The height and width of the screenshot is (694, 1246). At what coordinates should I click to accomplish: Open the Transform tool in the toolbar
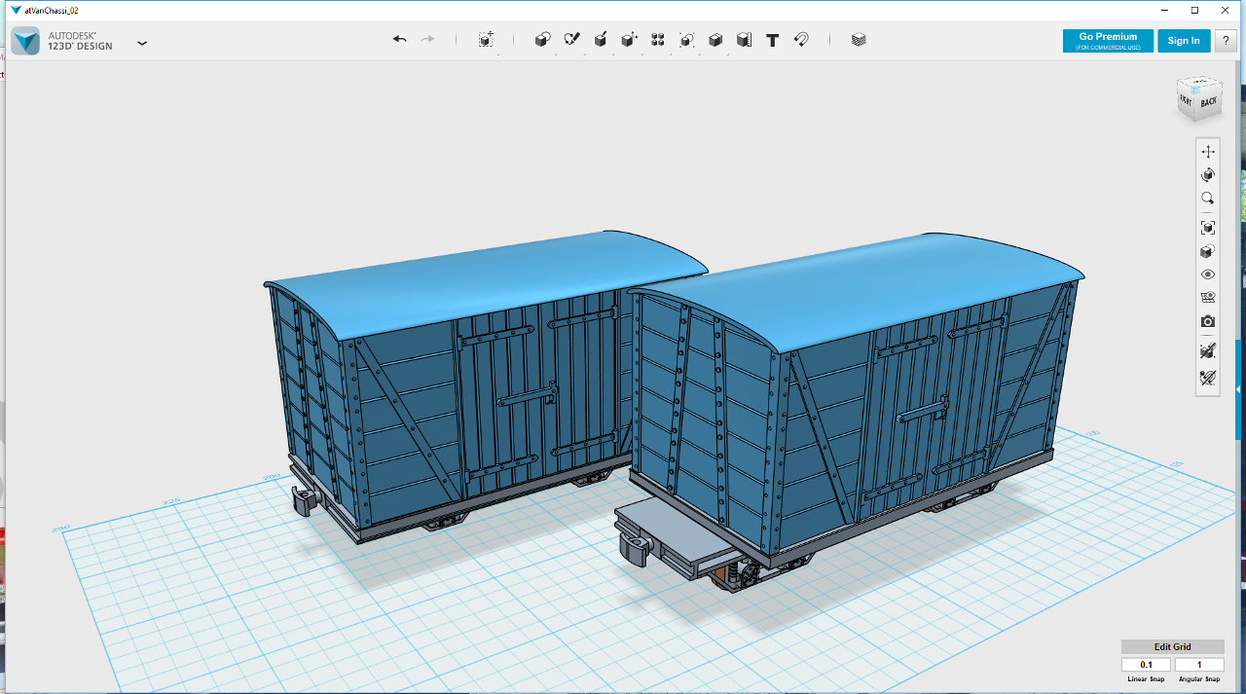[486, 40]
